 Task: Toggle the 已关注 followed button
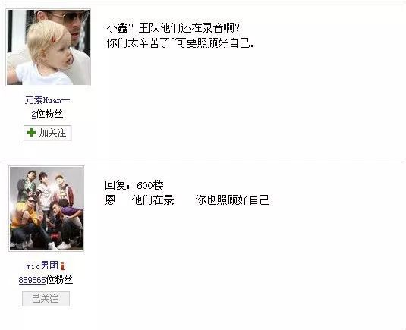46,299
